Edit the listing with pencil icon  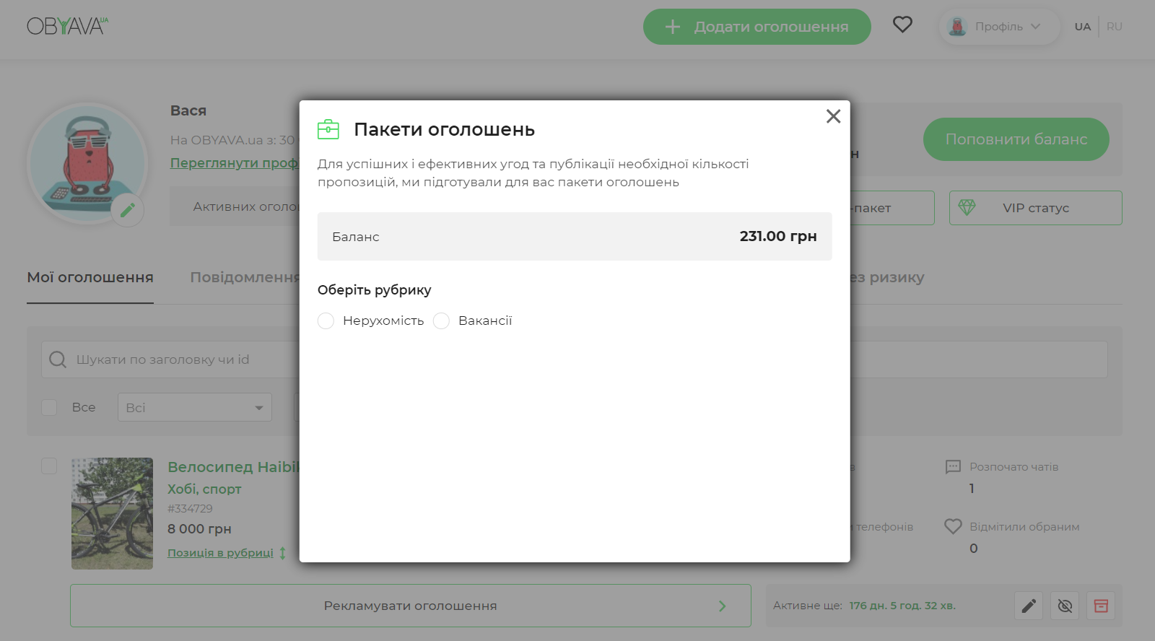[1029, 606]
